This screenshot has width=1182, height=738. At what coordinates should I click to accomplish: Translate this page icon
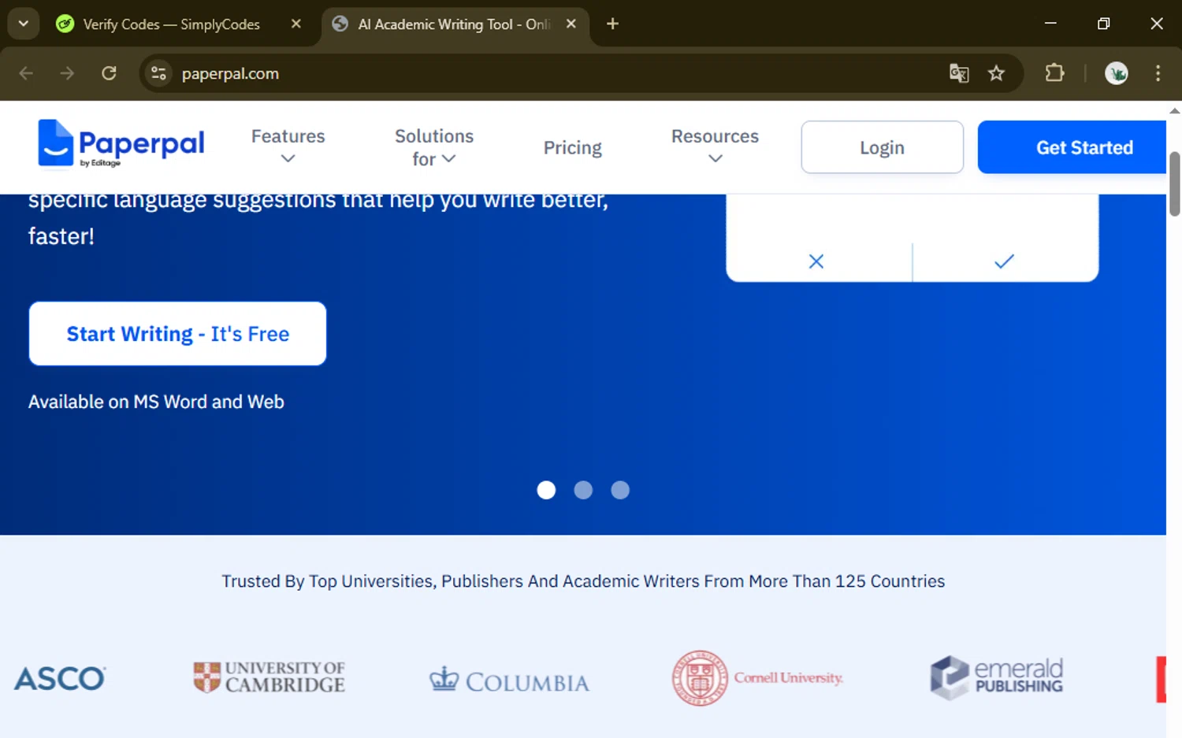[x=959, y=73]
